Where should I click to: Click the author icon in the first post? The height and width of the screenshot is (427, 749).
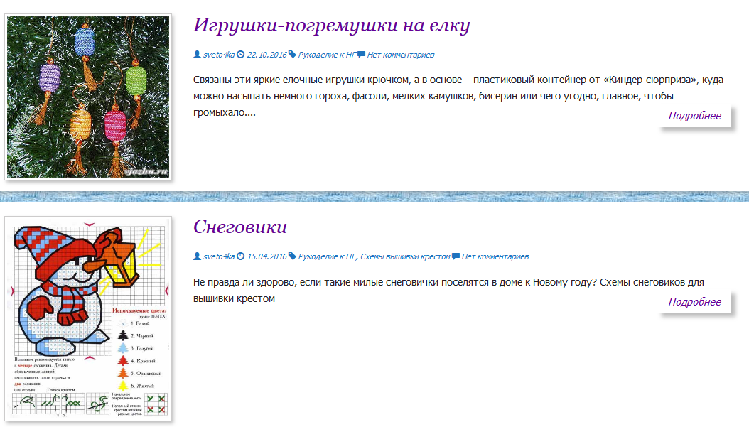click(197, 55)
